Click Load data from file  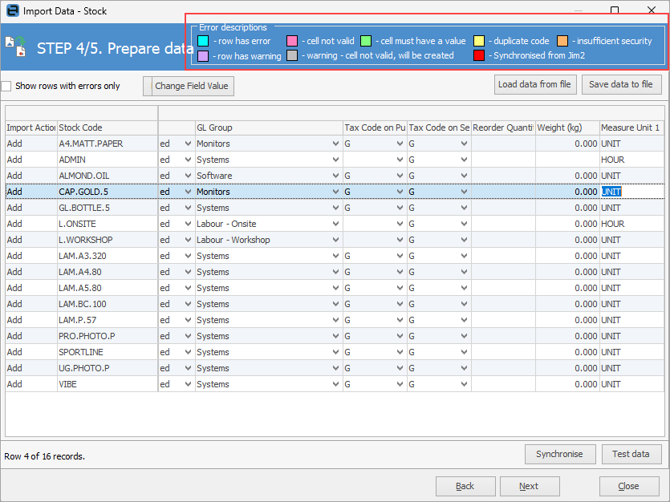point(535,84)
